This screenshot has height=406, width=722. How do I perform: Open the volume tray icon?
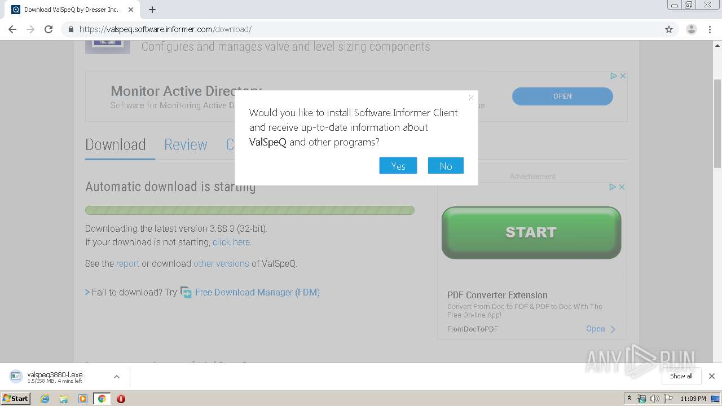[x=655, y=399]
